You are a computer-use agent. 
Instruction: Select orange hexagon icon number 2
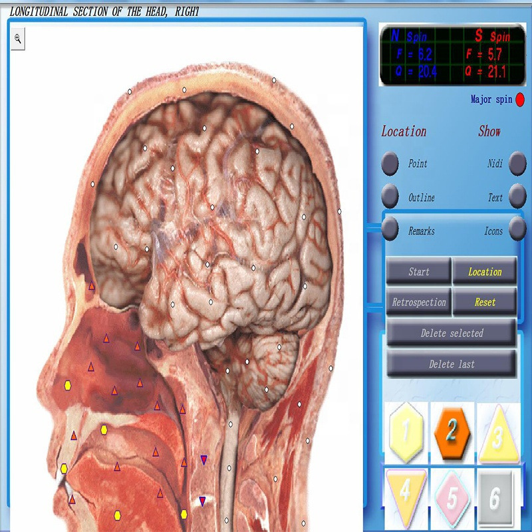pos(452,434)
